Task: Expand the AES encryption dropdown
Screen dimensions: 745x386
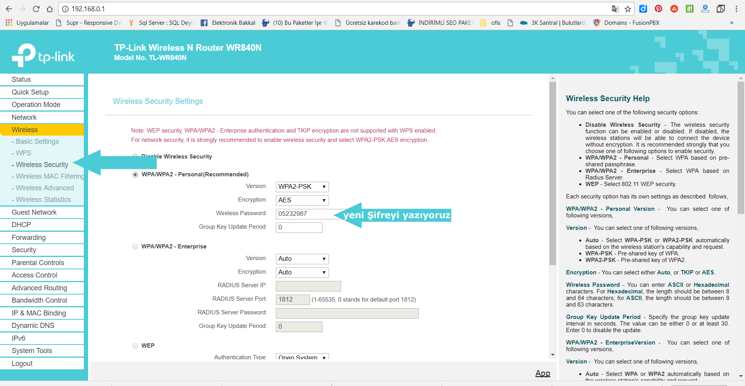Action: tap(302, 200)
